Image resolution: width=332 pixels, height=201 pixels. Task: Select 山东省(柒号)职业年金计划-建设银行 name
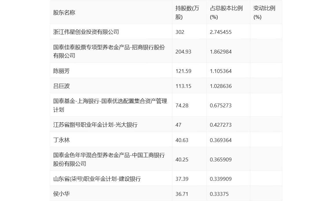pyautogui.click(x=97, y=179)
